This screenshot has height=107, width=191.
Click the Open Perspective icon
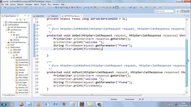tap(178, 11)
